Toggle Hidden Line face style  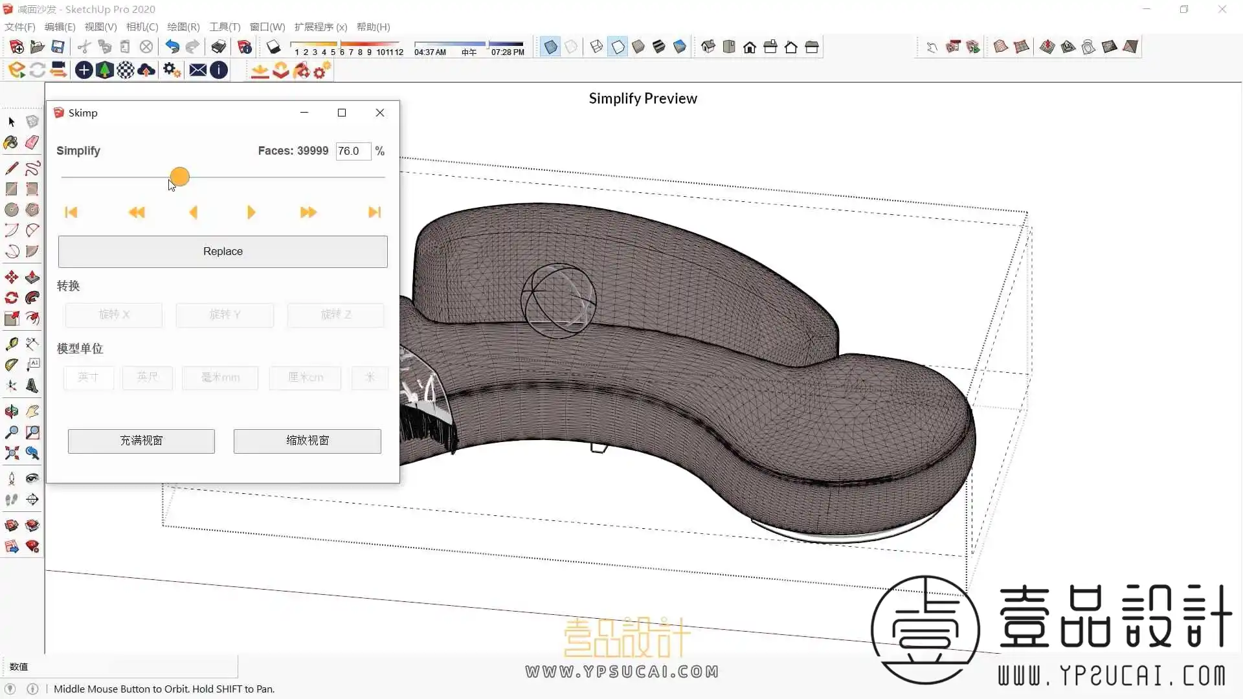pyautogui.click(x=618, y=47)
